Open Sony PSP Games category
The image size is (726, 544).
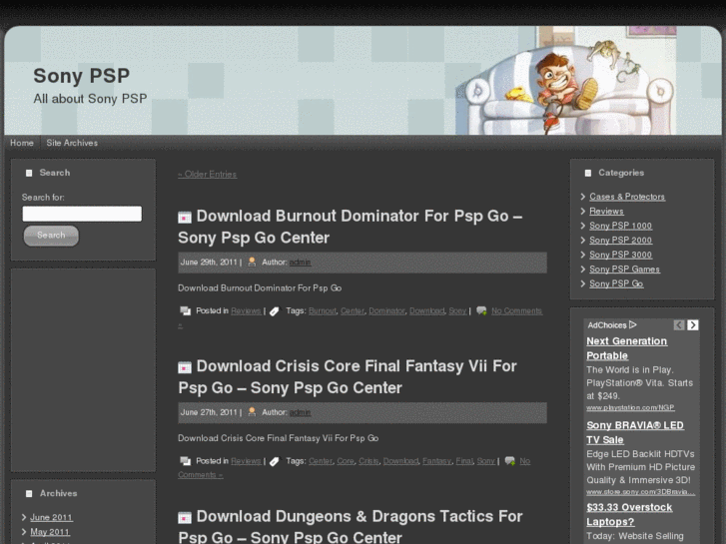[x=624, y=269]
